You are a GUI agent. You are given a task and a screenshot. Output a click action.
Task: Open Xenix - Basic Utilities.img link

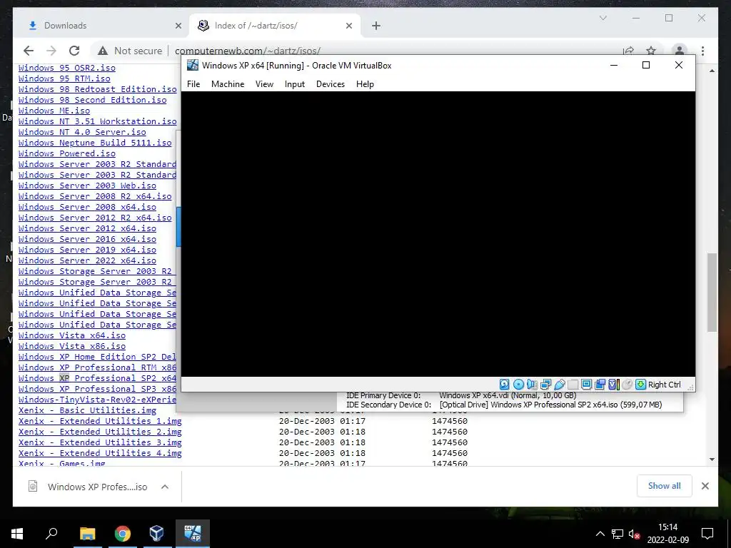point(87,410)
